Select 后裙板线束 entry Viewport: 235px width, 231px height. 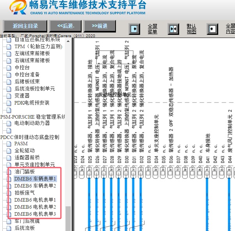[x=27, y=81]
